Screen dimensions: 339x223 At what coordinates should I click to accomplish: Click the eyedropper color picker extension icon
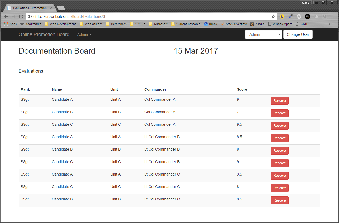click(291, 16)
